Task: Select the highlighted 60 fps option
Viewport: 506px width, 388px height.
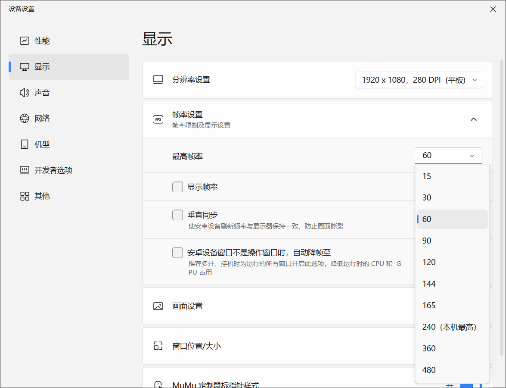Action: tap(452, 219)
